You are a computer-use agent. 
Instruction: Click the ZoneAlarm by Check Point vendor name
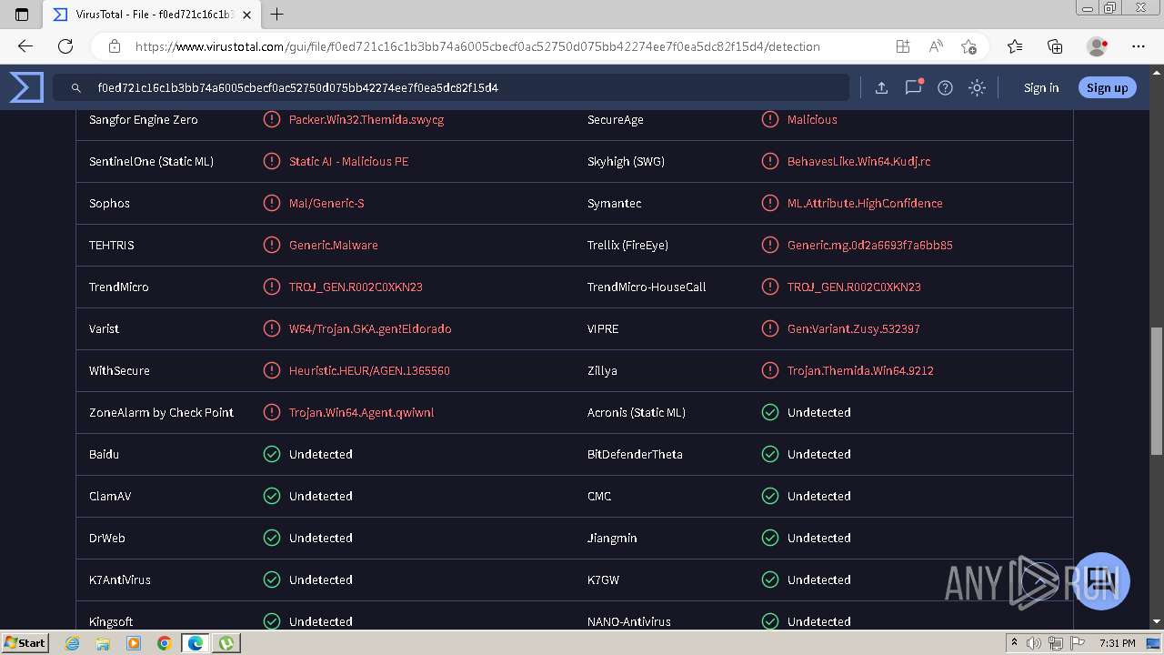coord(161,412)
